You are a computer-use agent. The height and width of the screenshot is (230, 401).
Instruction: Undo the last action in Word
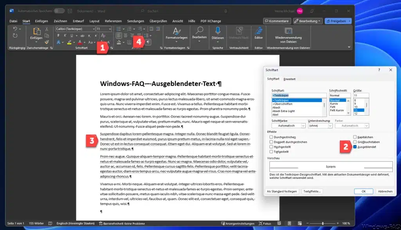click(15, 29)
